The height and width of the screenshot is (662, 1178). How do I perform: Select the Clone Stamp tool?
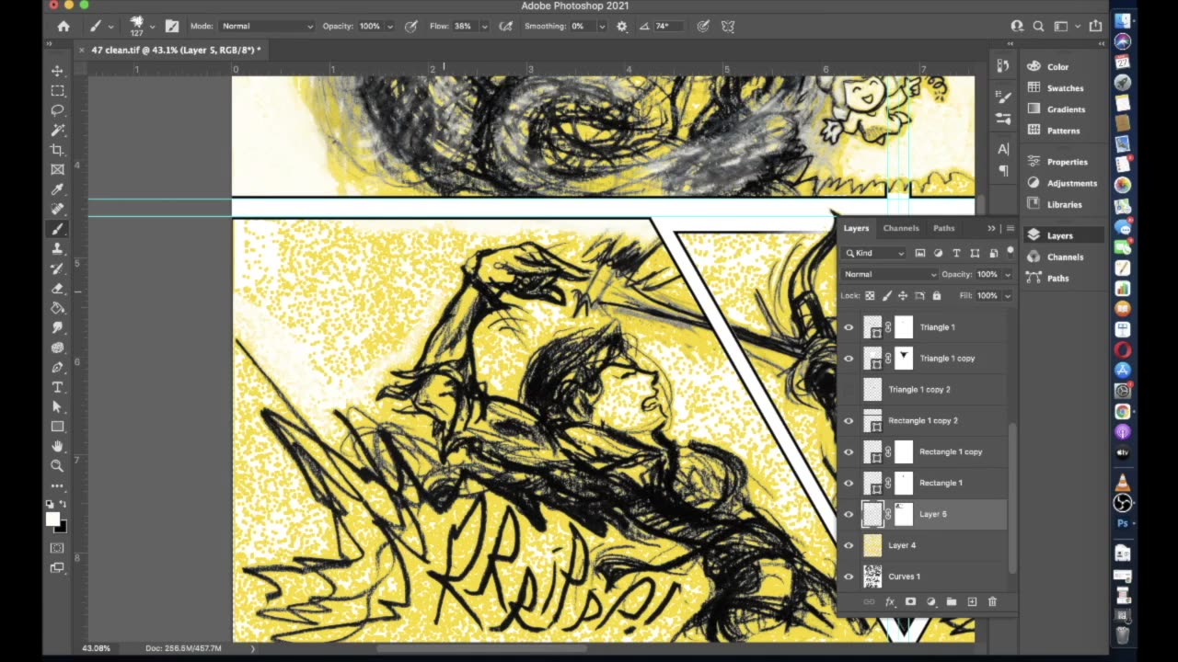57,248
